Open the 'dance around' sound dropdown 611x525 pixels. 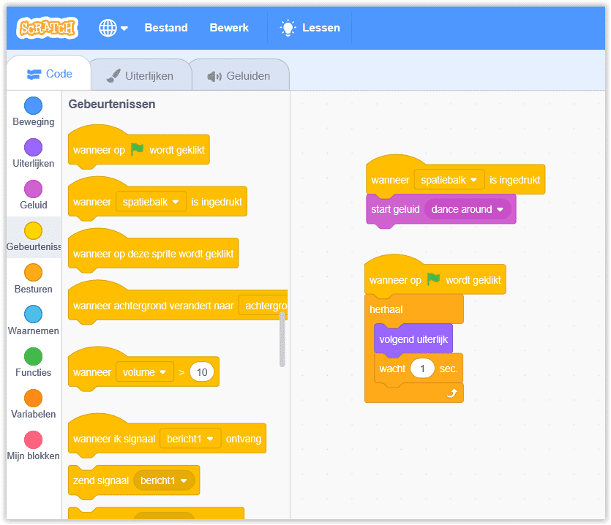(x=500, y=209)
